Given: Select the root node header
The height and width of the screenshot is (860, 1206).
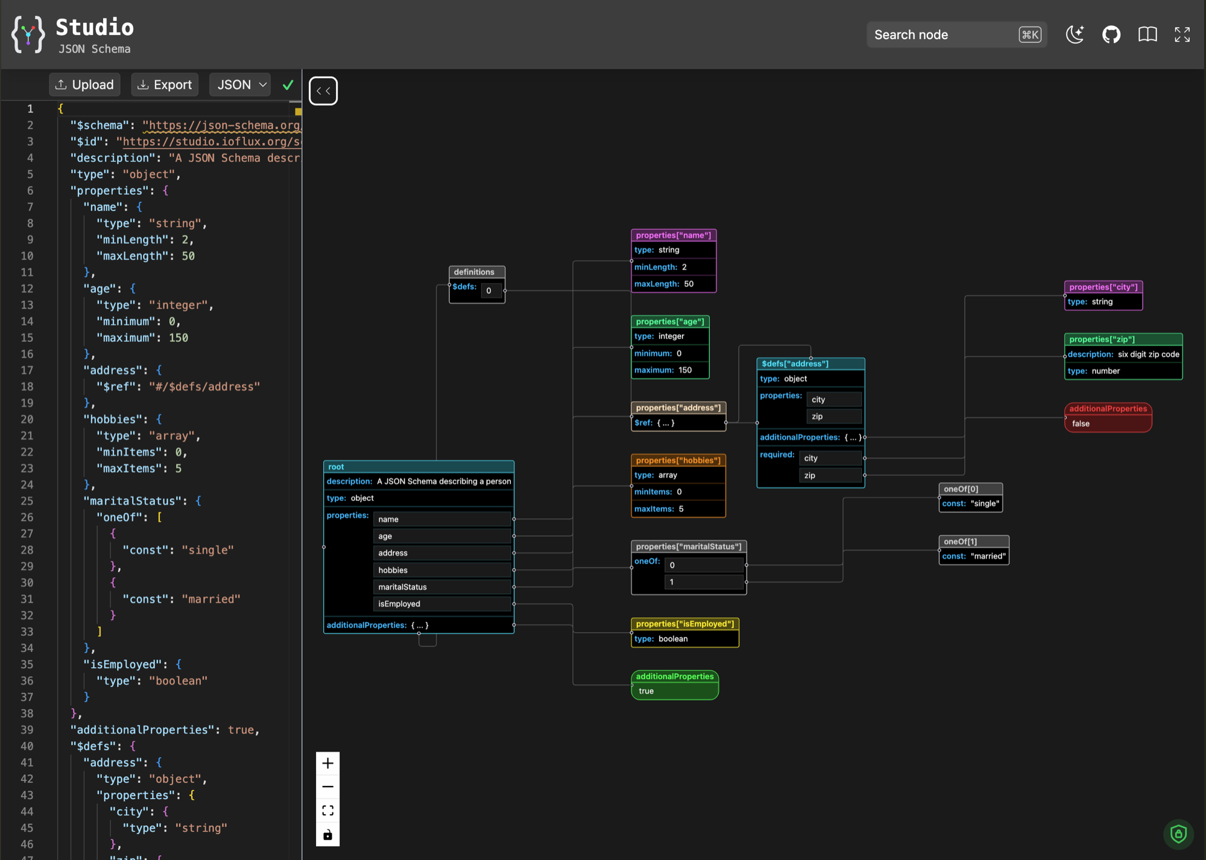Looking at the screenshot, I should click(x=418, y=467).
